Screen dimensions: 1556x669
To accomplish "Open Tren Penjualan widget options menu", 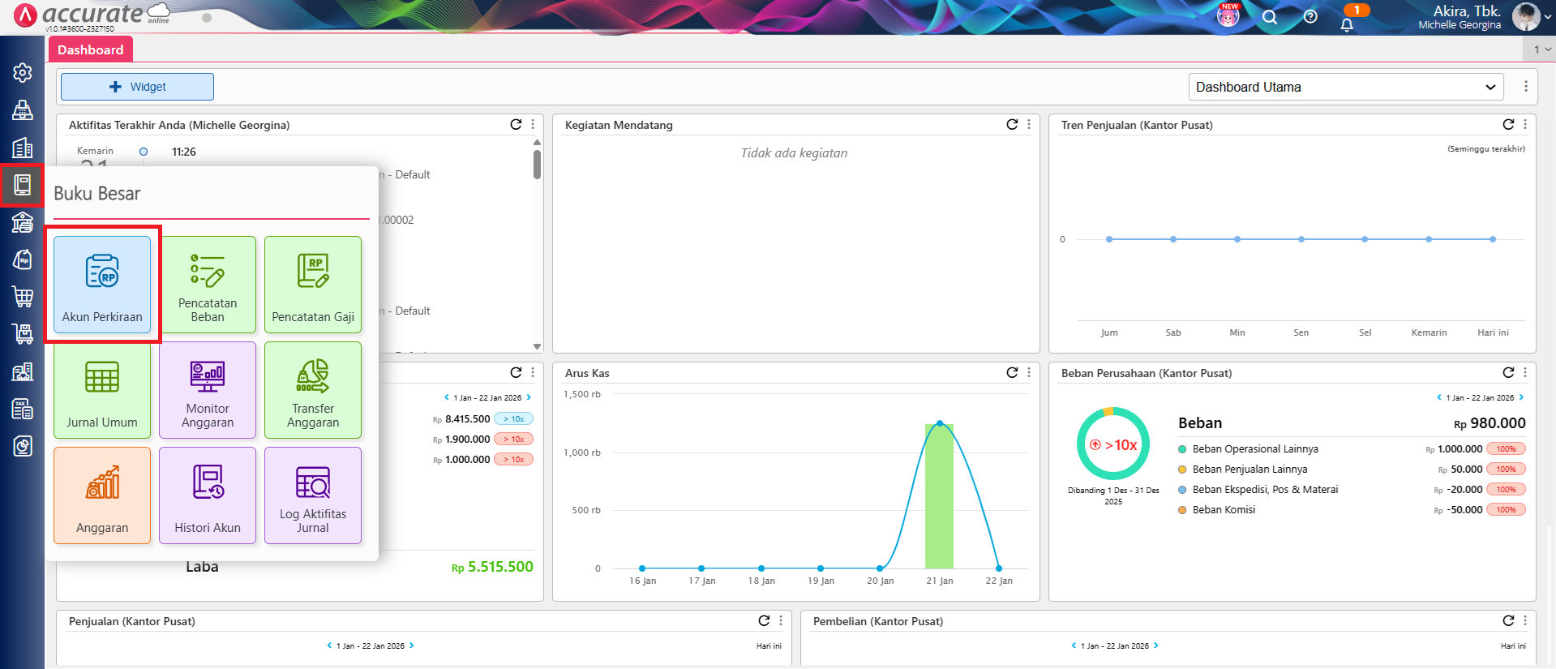I will 1525,124.
